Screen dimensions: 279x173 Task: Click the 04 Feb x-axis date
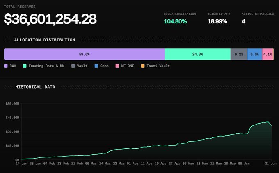point(49,164)
